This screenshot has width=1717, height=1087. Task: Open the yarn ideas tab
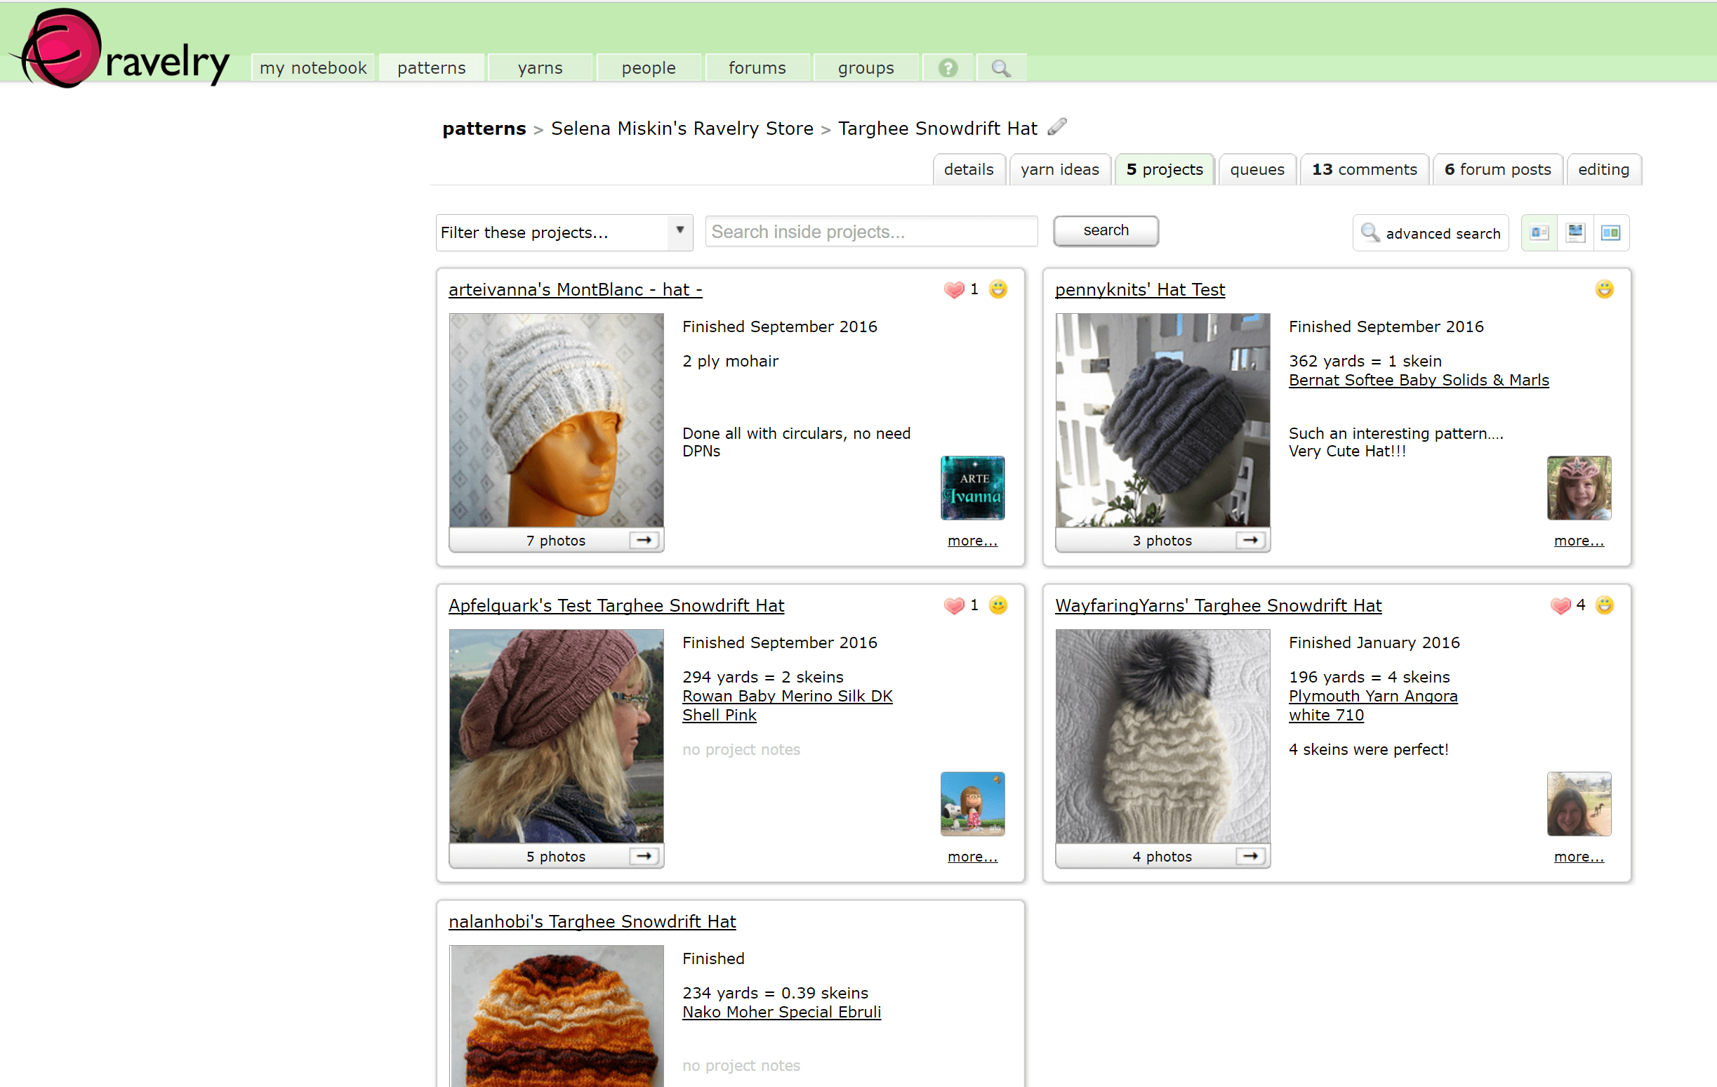point(1059,170)
